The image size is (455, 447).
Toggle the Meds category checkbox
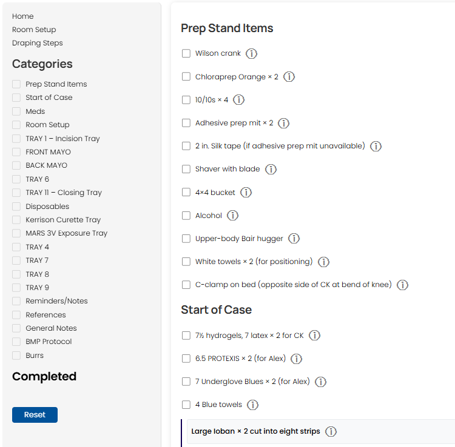(x=16, y=111)
